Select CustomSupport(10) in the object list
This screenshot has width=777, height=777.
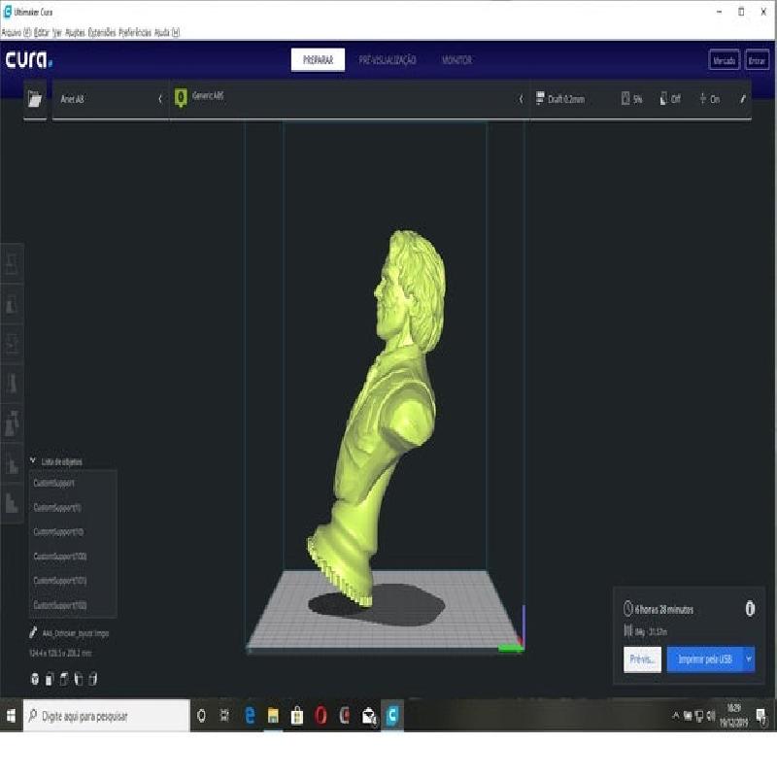[60, 532]
